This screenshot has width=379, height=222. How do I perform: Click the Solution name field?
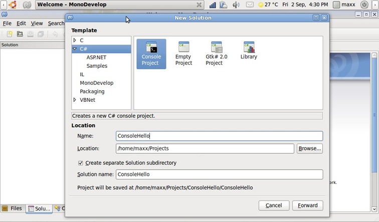click(219, 174)
